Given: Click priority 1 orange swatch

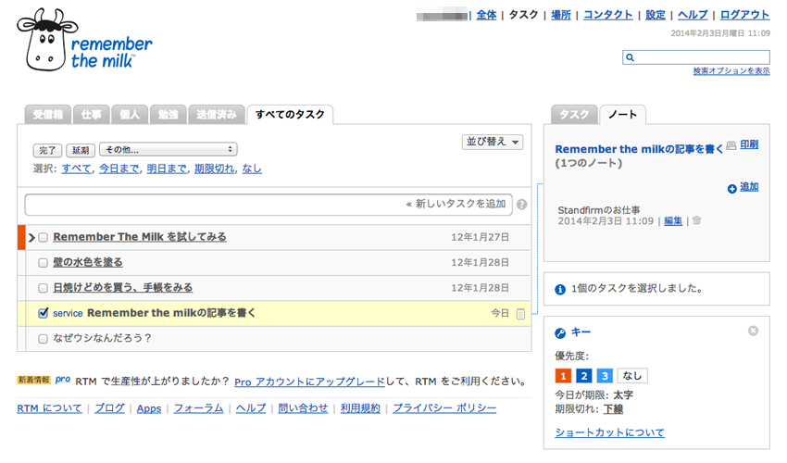Looking at the screenshot, I should click(563, 376).
